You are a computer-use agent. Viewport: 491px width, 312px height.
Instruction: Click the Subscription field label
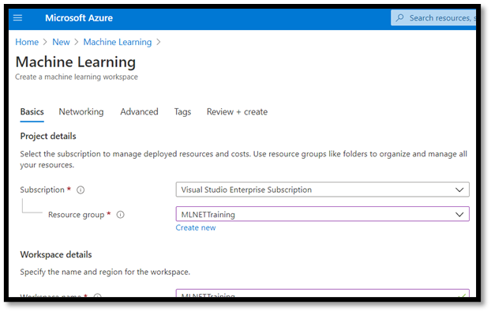(43, 190)
